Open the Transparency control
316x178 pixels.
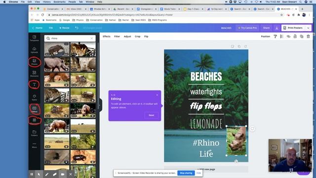click(281, 36)
